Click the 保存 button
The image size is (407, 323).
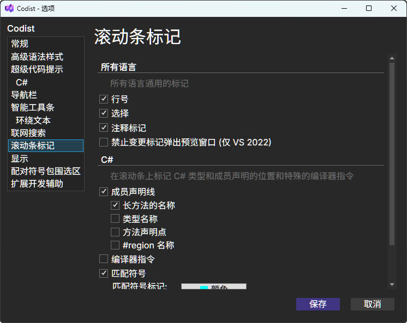pos(318,304)
